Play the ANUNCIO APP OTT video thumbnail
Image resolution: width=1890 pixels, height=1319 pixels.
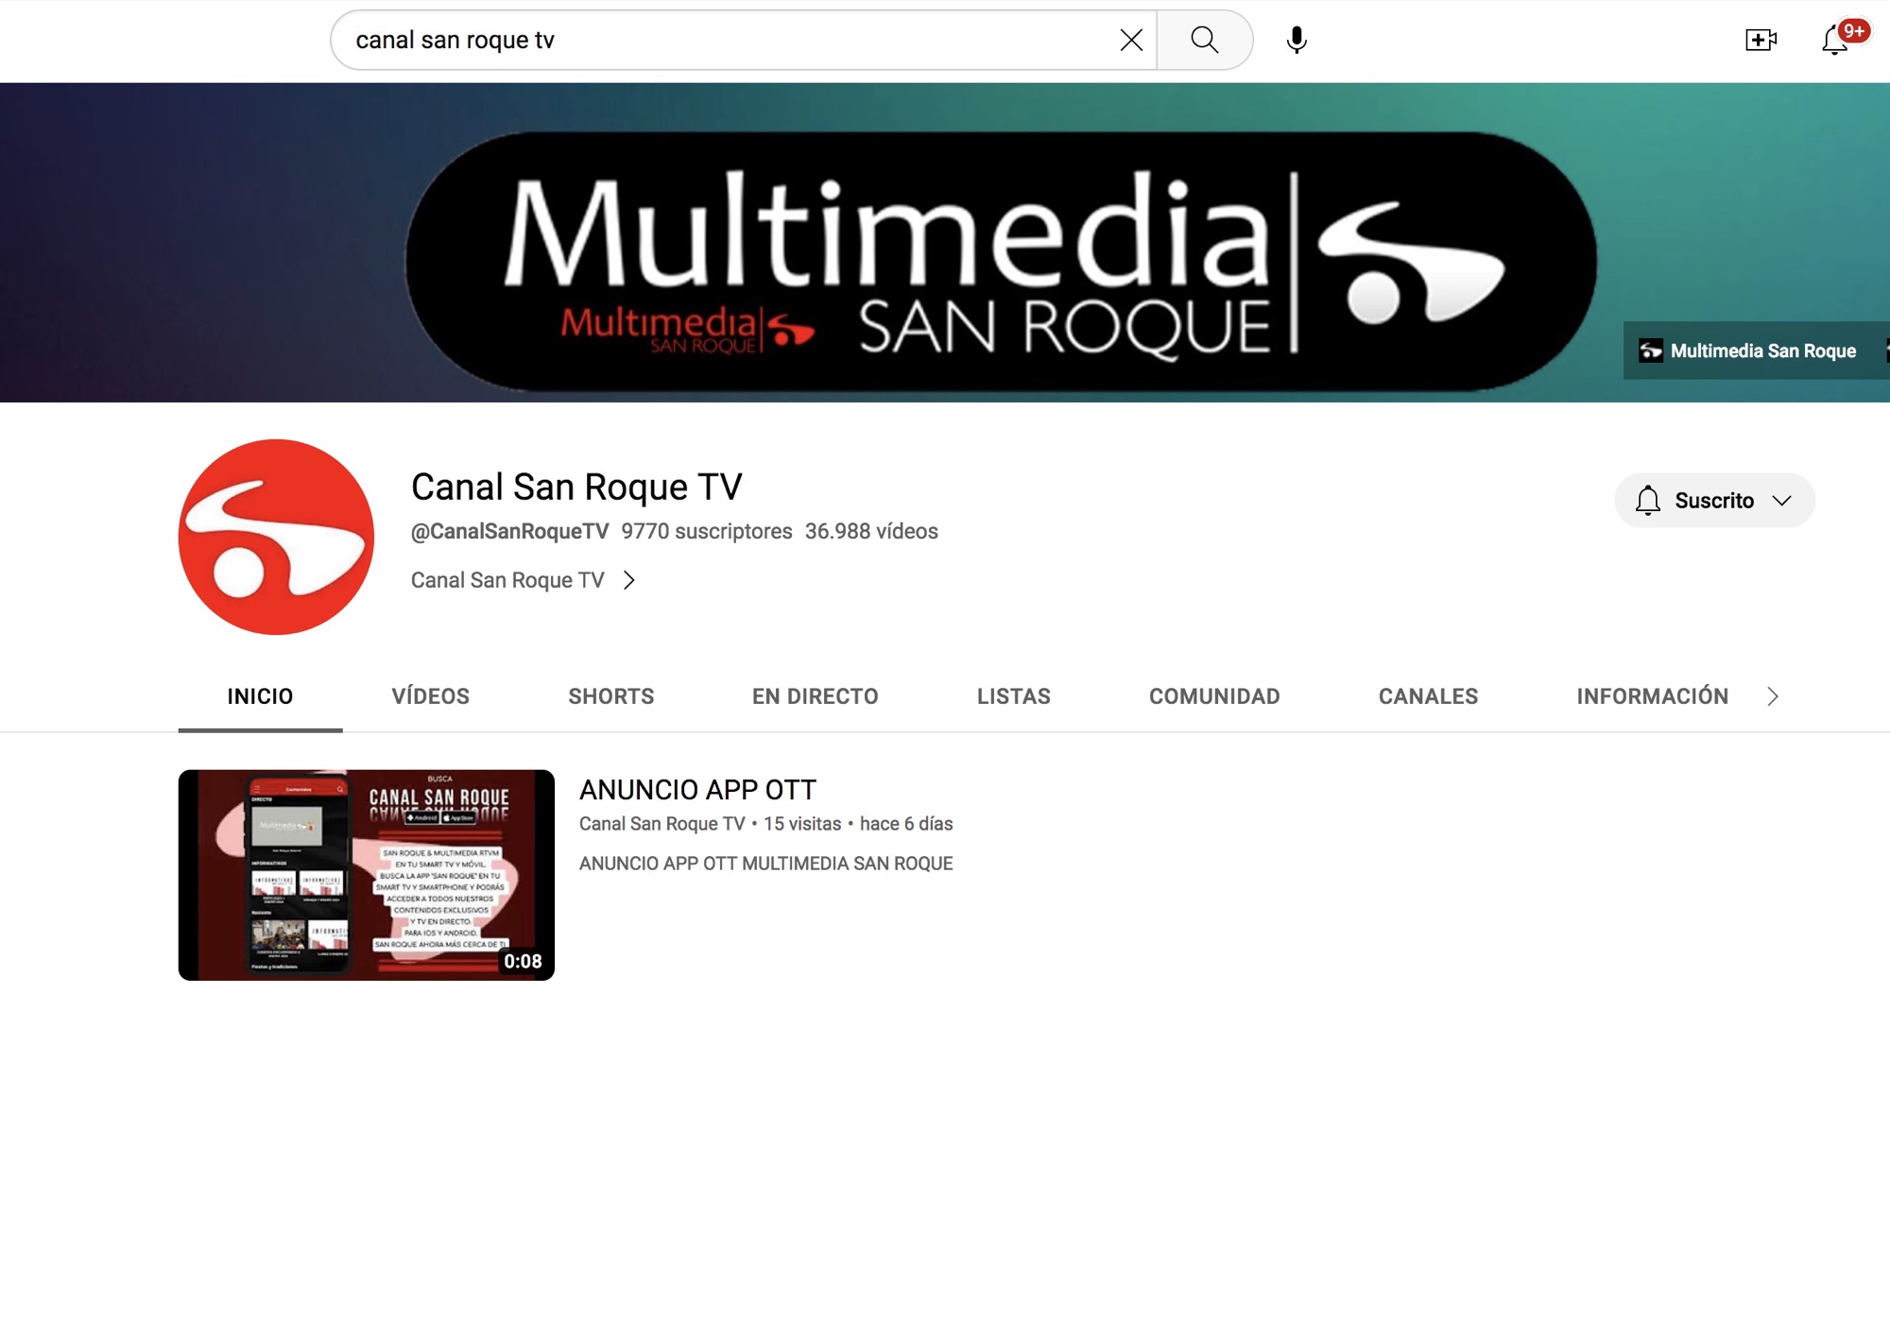pyautogui.click(x=367, y=875)
